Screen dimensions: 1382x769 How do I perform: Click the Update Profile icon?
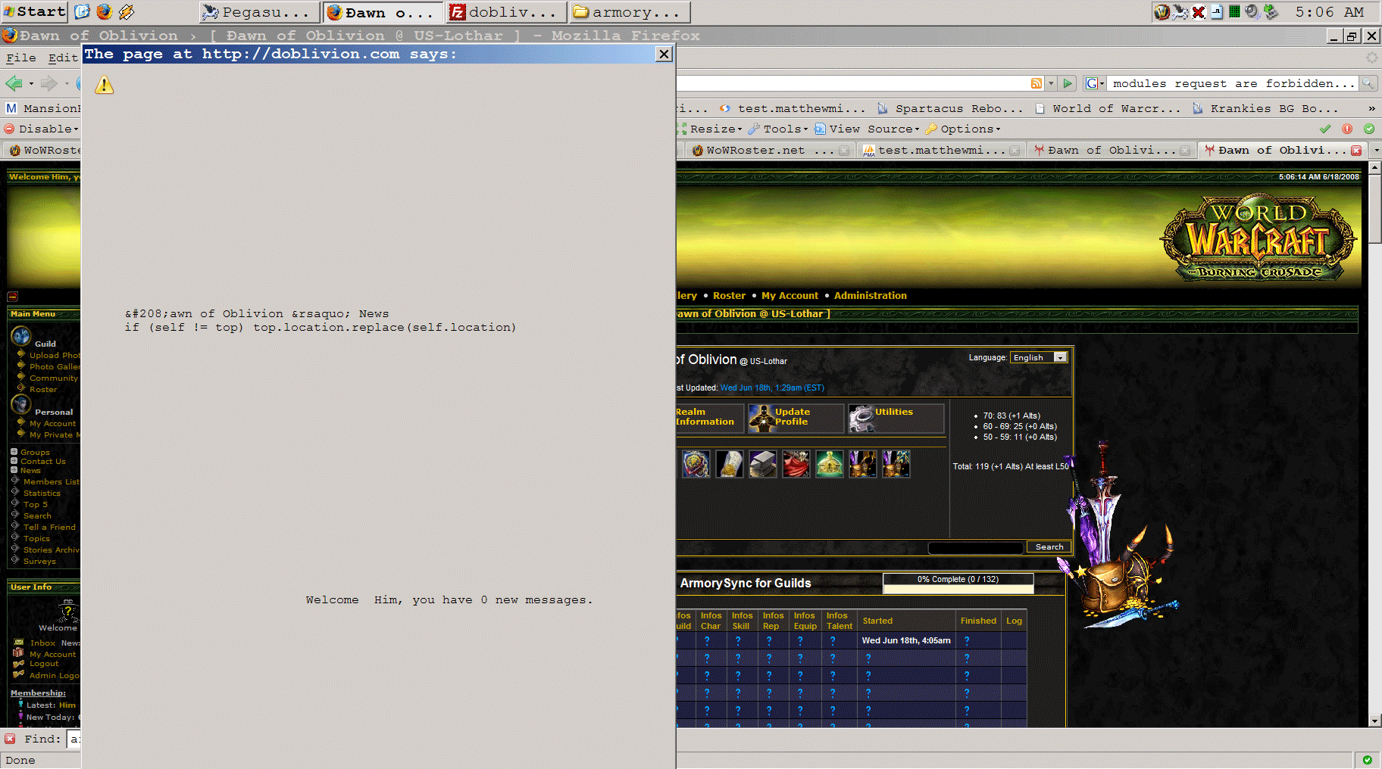(760, 418)
